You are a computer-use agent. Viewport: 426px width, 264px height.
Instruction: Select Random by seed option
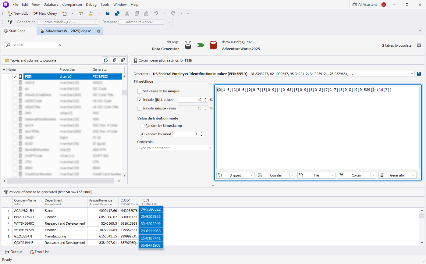[142, 134]
